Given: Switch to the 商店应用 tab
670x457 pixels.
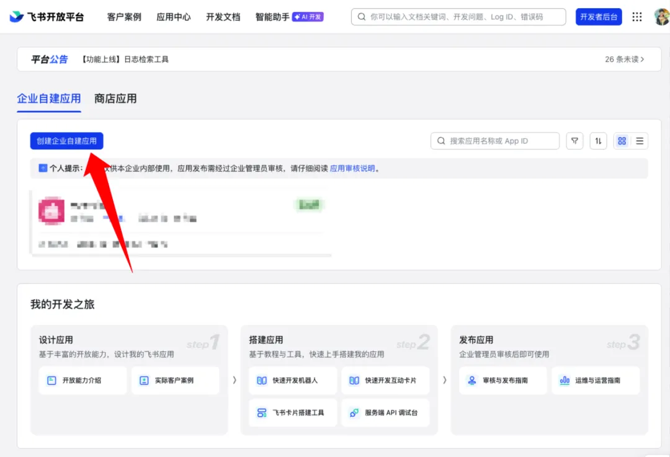Looking at the screenshot, I should pyautogui.click(x=115, y=99).
